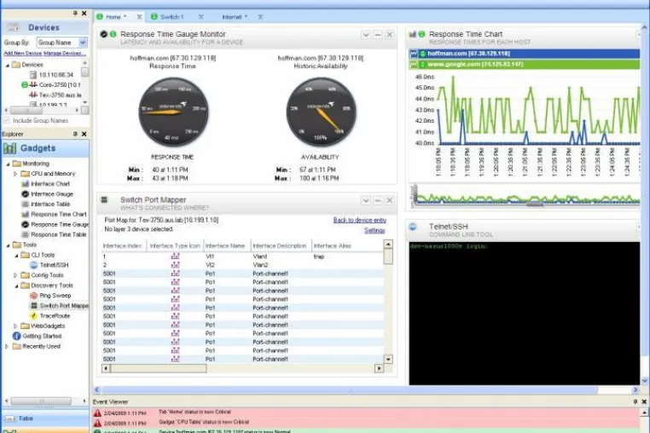
Task: Click Back to device entry link
Action: 359,220
